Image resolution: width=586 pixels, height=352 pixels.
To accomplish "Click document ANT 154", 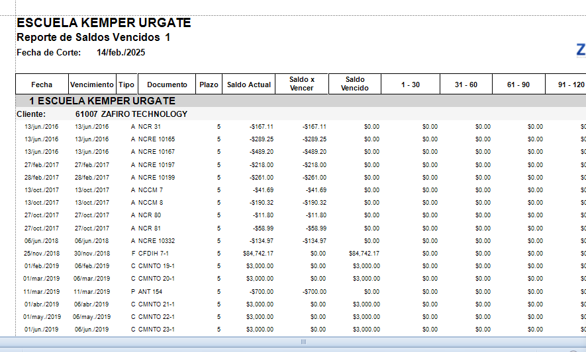I will (150, 292).
